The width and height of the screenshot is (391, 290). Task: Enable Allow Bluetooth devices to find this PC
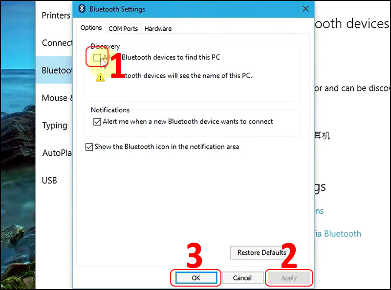click(x=97, y=58)
